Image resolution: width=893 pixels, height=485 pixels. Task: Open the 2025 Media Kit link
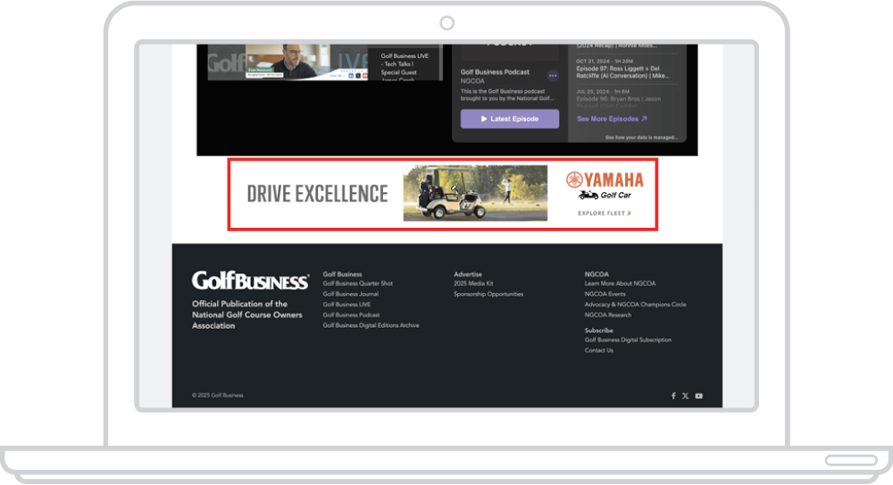click(x=473, y=283)
